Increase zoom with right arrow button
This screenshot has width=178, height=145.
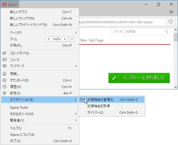[65, 39]
